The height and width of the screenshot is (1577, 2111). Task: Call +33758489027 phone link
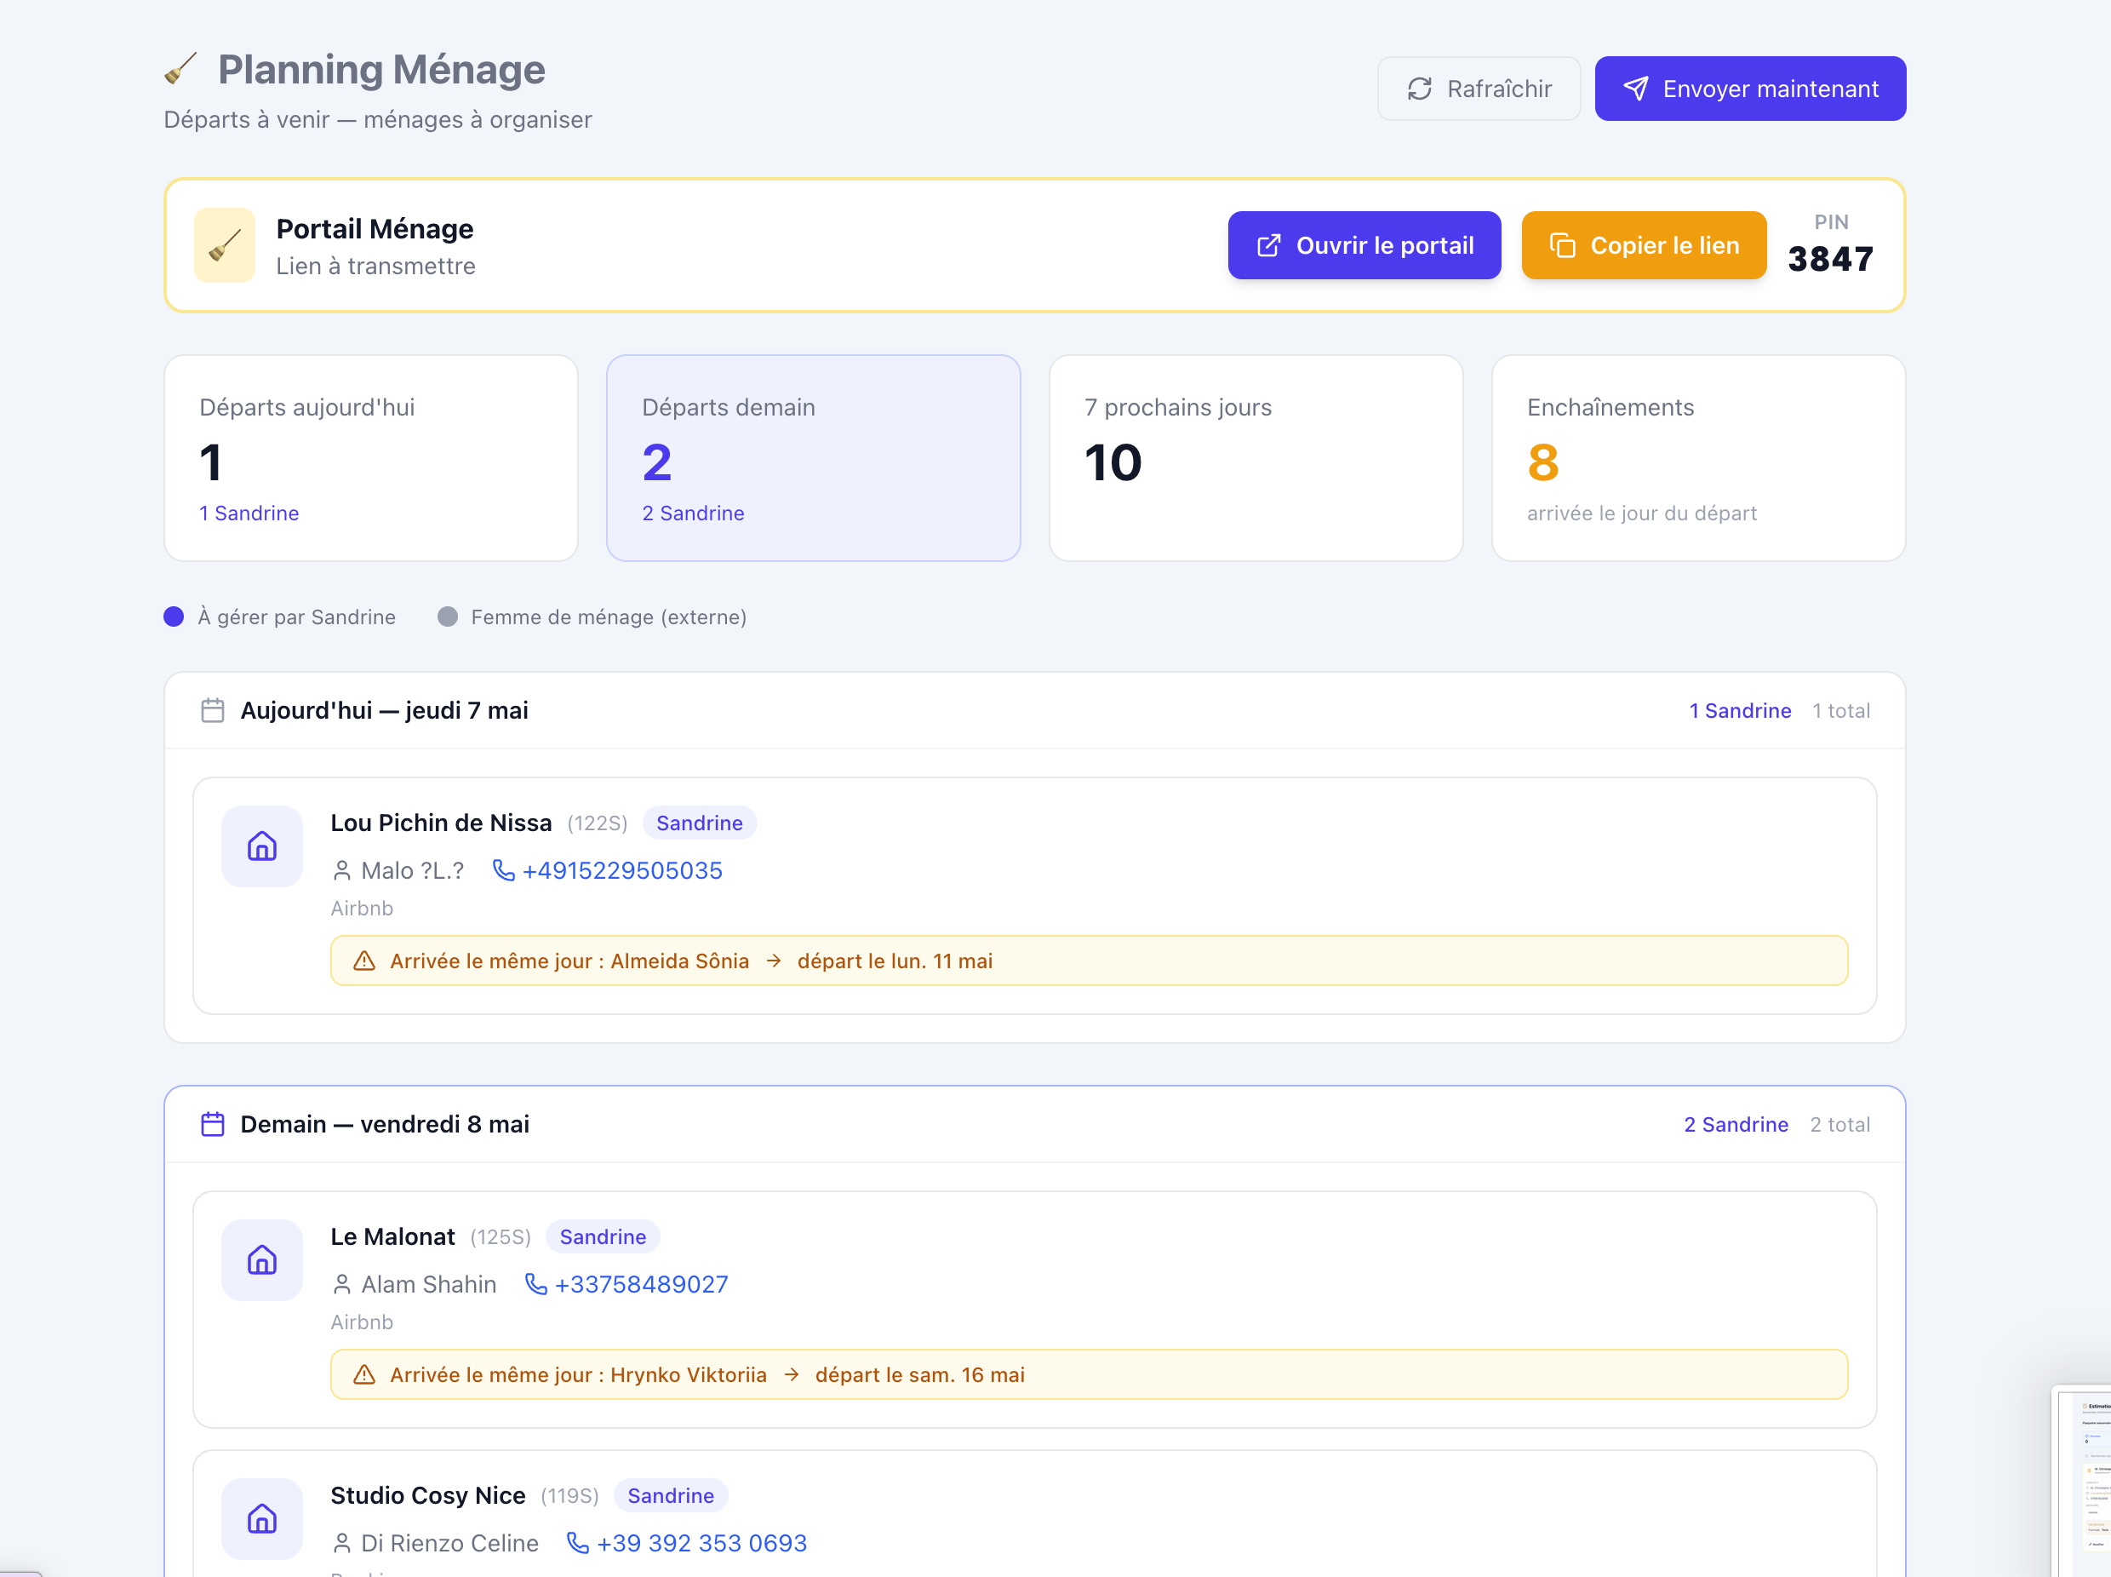point(640,1284)
